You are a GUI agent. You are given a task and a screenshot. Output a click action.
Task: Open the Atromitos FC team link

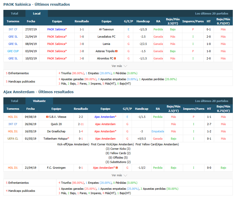(x=105, y=58)
